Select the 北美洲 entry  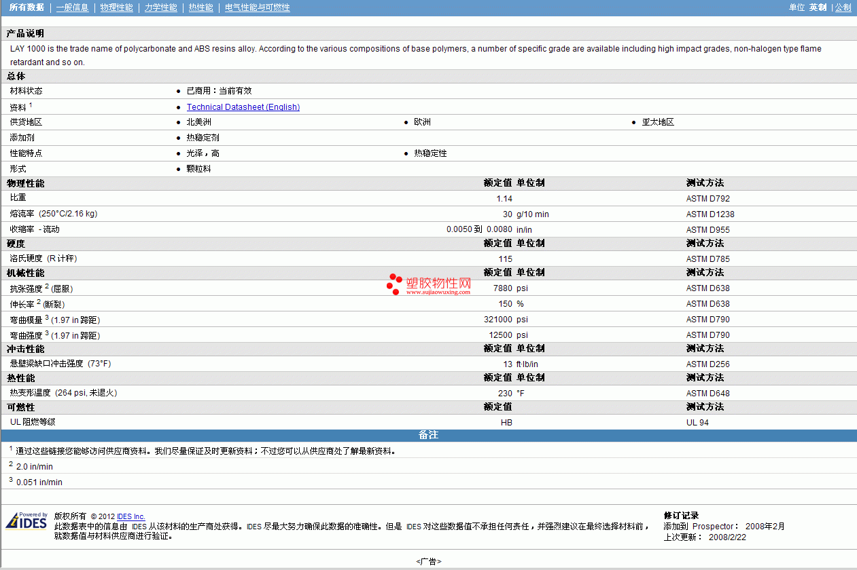point(198,122)
